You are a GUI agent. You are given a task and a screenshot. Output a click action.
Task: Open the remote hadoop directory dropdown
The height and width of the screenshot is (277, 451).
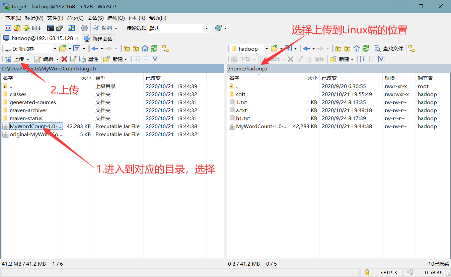(249, 49)
